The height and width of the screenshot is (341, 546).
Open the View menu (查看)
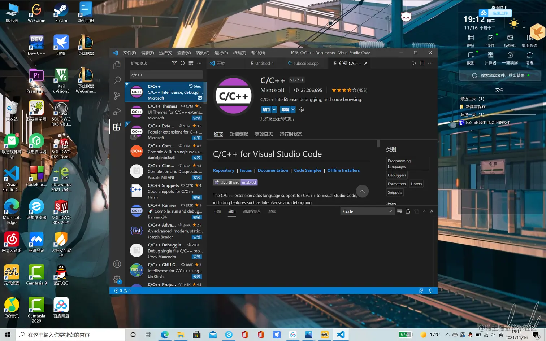click(184, 53)
